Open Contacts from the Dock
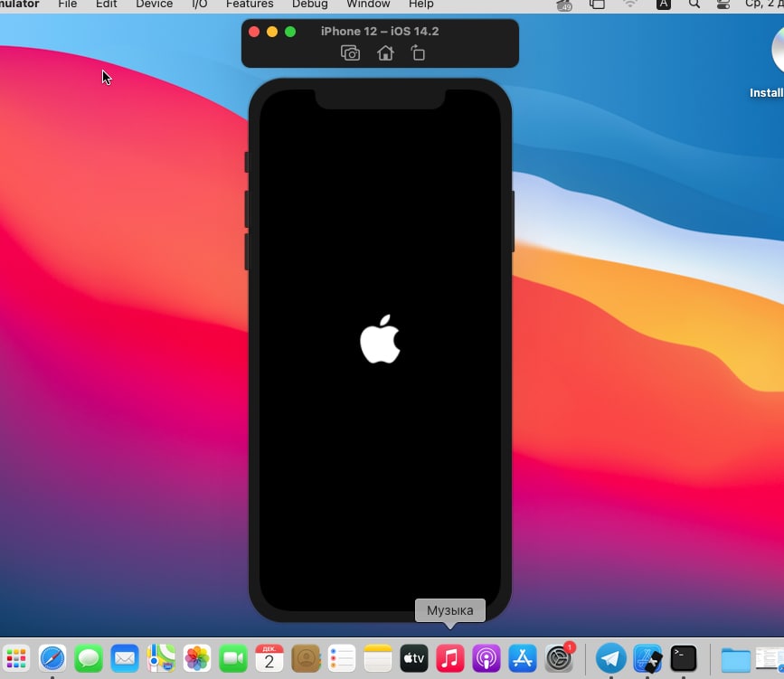The image size is (784, 679). pyautogui.click(x=306, y=658)
